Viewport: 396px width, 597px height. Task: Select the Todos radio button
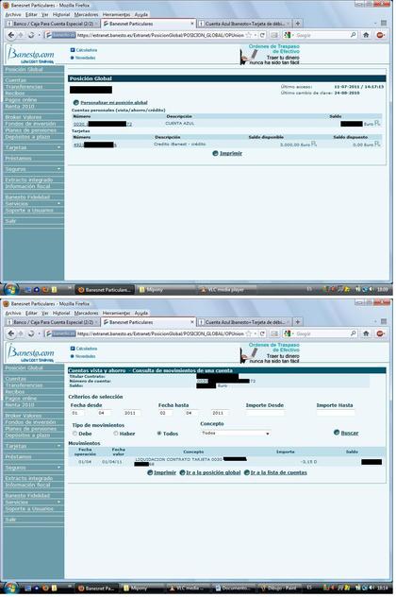pos(159,434)
